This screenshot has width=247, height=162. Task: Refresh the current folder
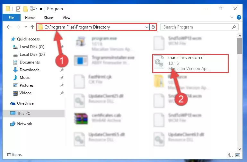click(153, 27)
